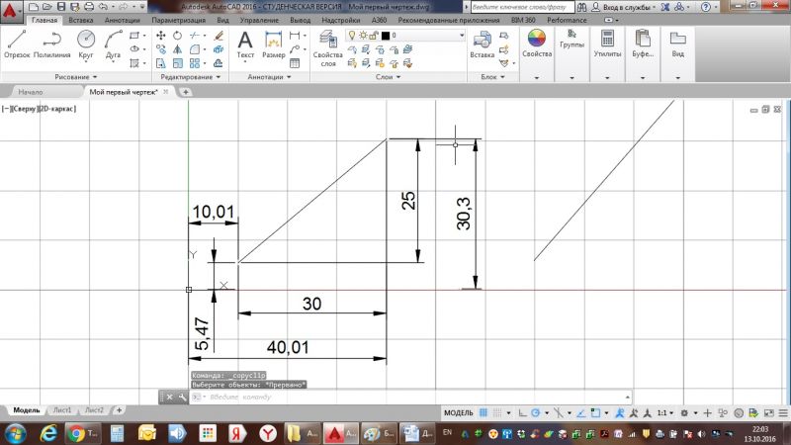Open file via Open folder icon
The height and width of the screenshot is (445, 791).
pyautogui.click(x=46, y=7)
